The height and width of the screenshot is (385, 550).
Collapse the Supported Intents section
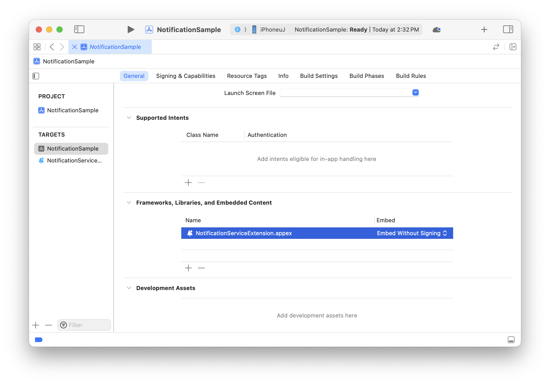coord(129,118)
